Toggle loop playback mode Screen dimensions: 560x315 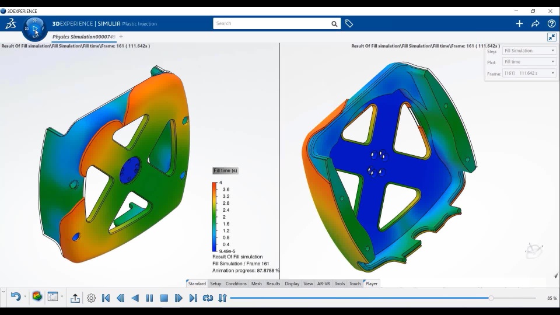click(208, 298)
